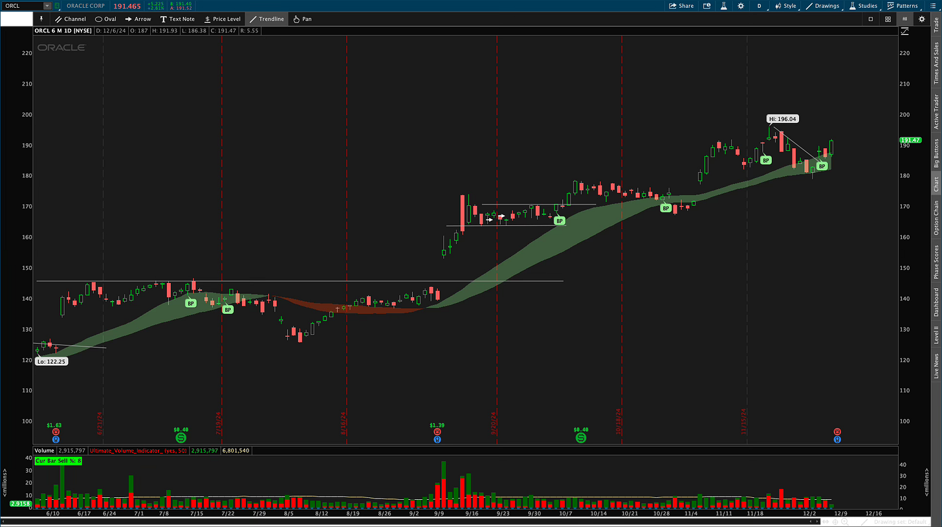The height and width of the screenshot is (527, 942).
Task: Click the price axis scale icon
Action: (x=904, y=31)
